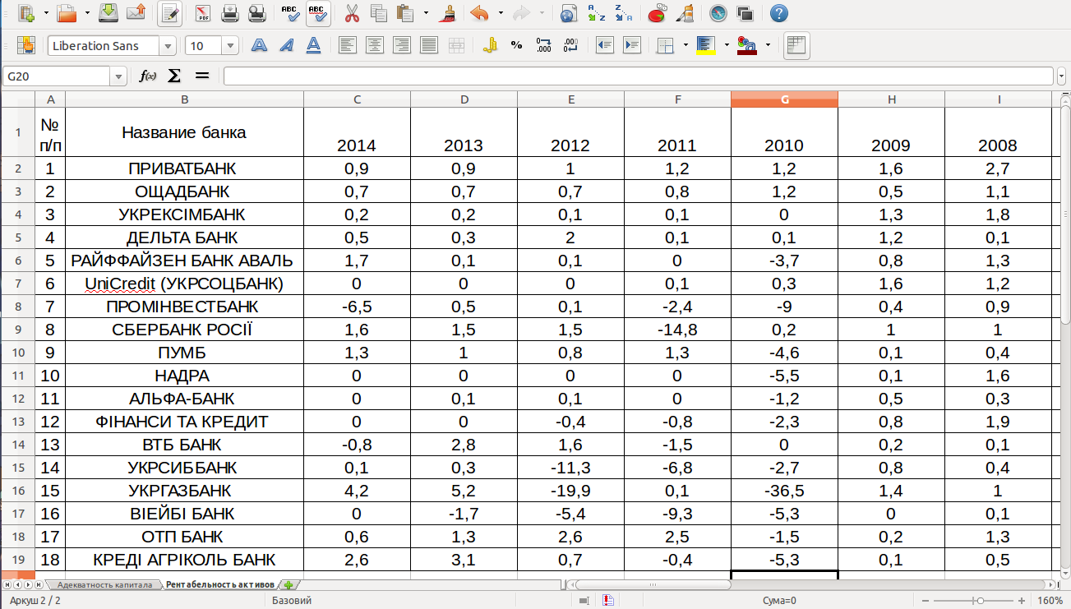Select column G header

tap(784, 99)
